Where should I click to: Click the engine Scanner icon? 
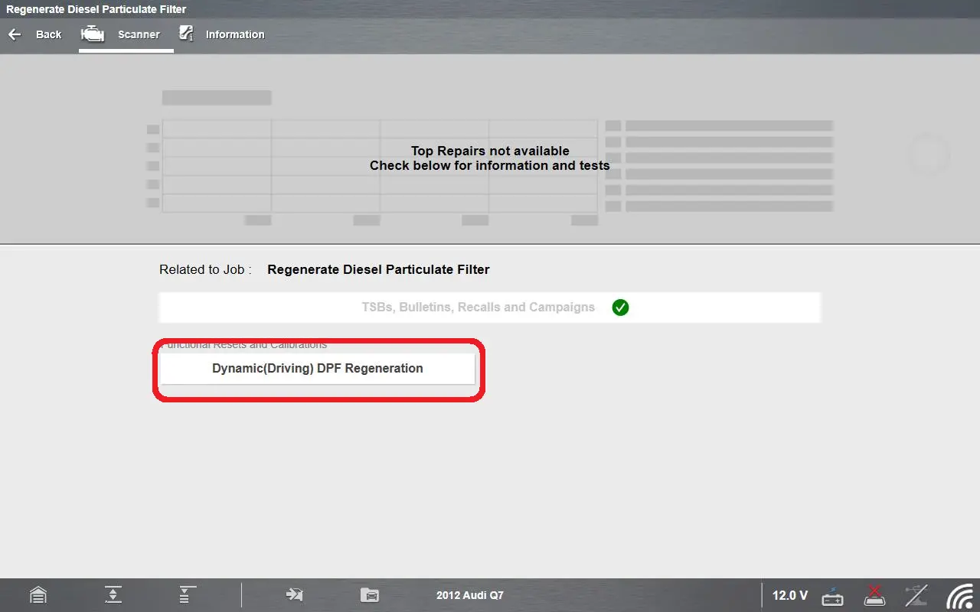coord(93,34)
